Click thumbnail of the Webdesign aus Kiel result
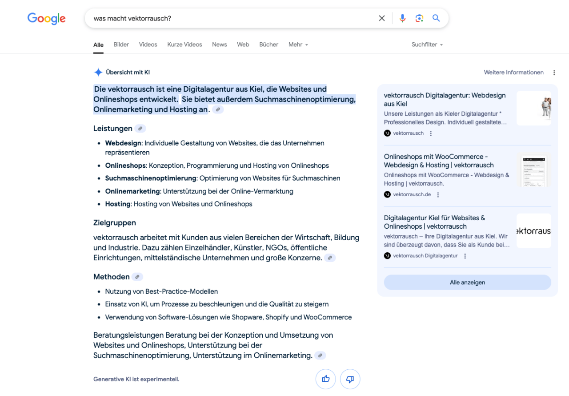Viewport: 569px width, 396px height. tap(534, 108)
